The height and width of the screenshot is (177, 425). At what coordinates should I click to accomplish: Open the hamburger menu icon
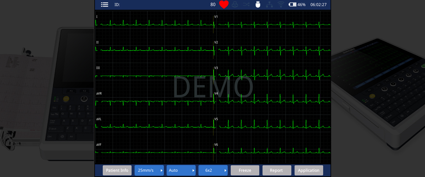tap(104, 5)
